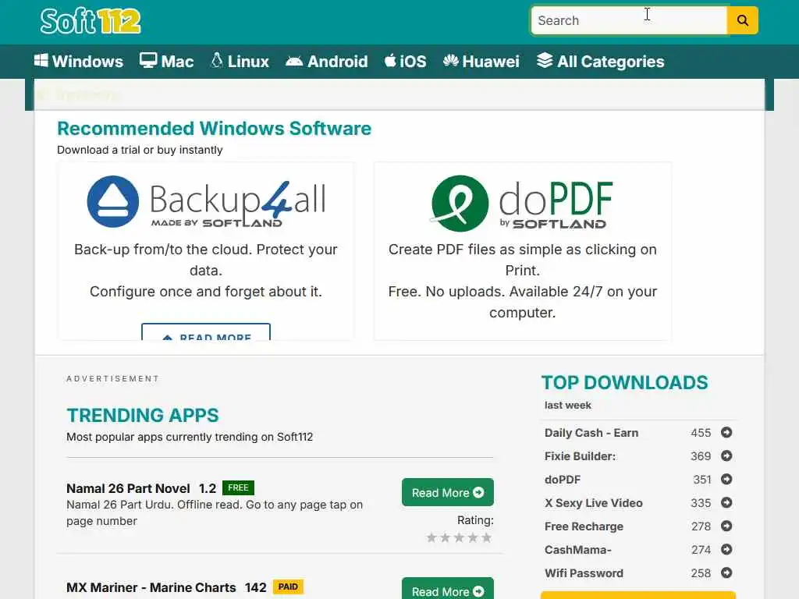Image resolution: width=799 pixels, height=599 pixels.
Task: Click arrow icon beside Fixie Builder
Action: click(726, 455)
